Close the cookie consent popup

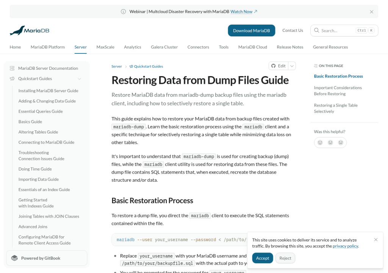[376, 240]
